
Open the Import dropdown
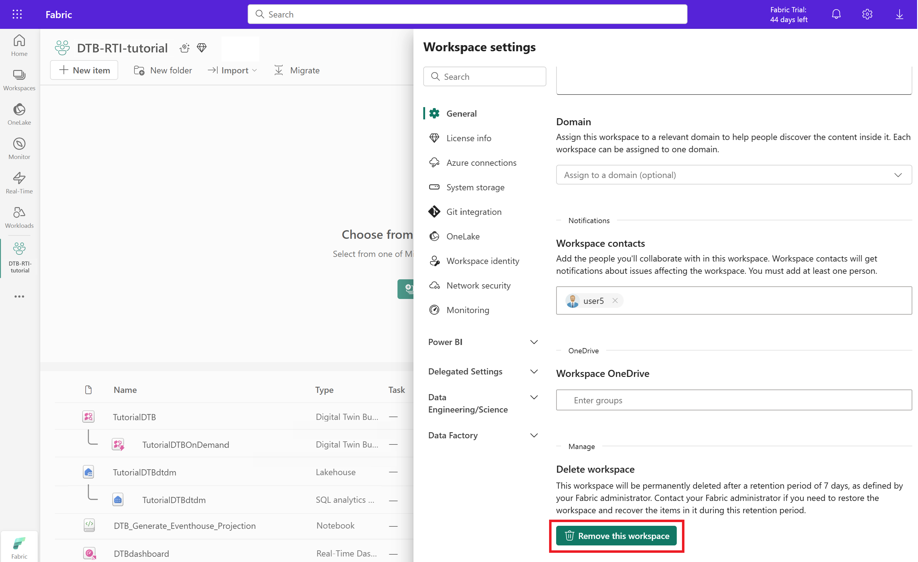232,70
